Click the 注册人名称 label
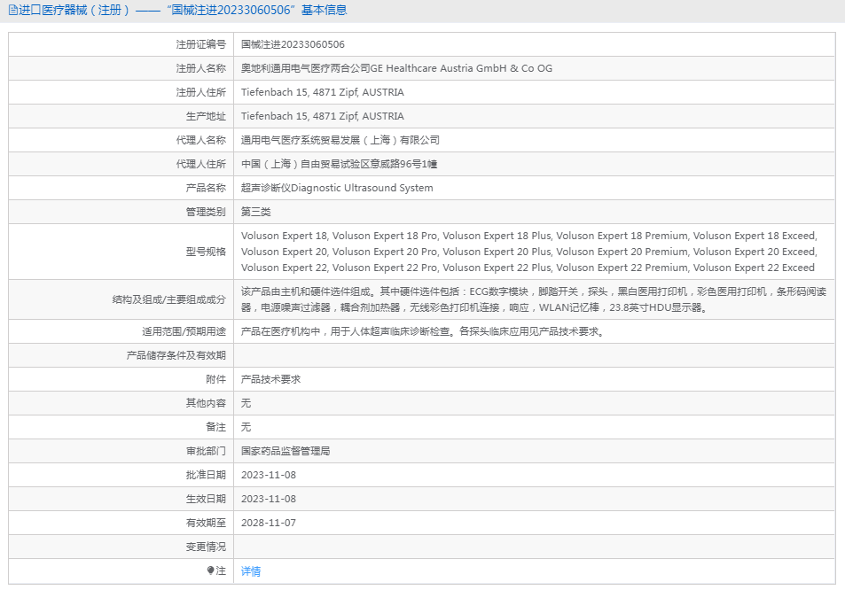Image resolution: width=845 pixels, height=590 pixels. pyautogui.click(x=201, y=68)
